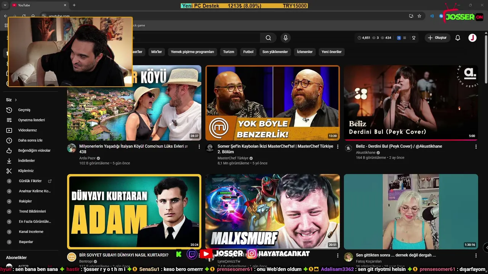Open YOK BÖYLE BENZERLİK MasterChef thumbnail
This screenshot has height=274, width=488.
point(273,103)
